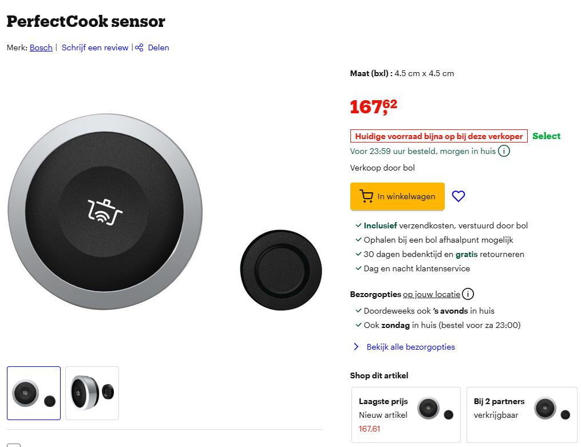
Task: Open Schrijf een review
Action: point(95,48)
